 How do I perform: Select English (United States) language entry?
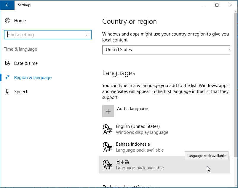165,129
